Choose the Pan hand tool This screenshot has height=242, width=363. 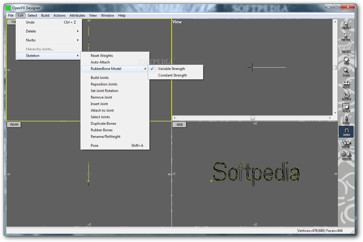346,60
